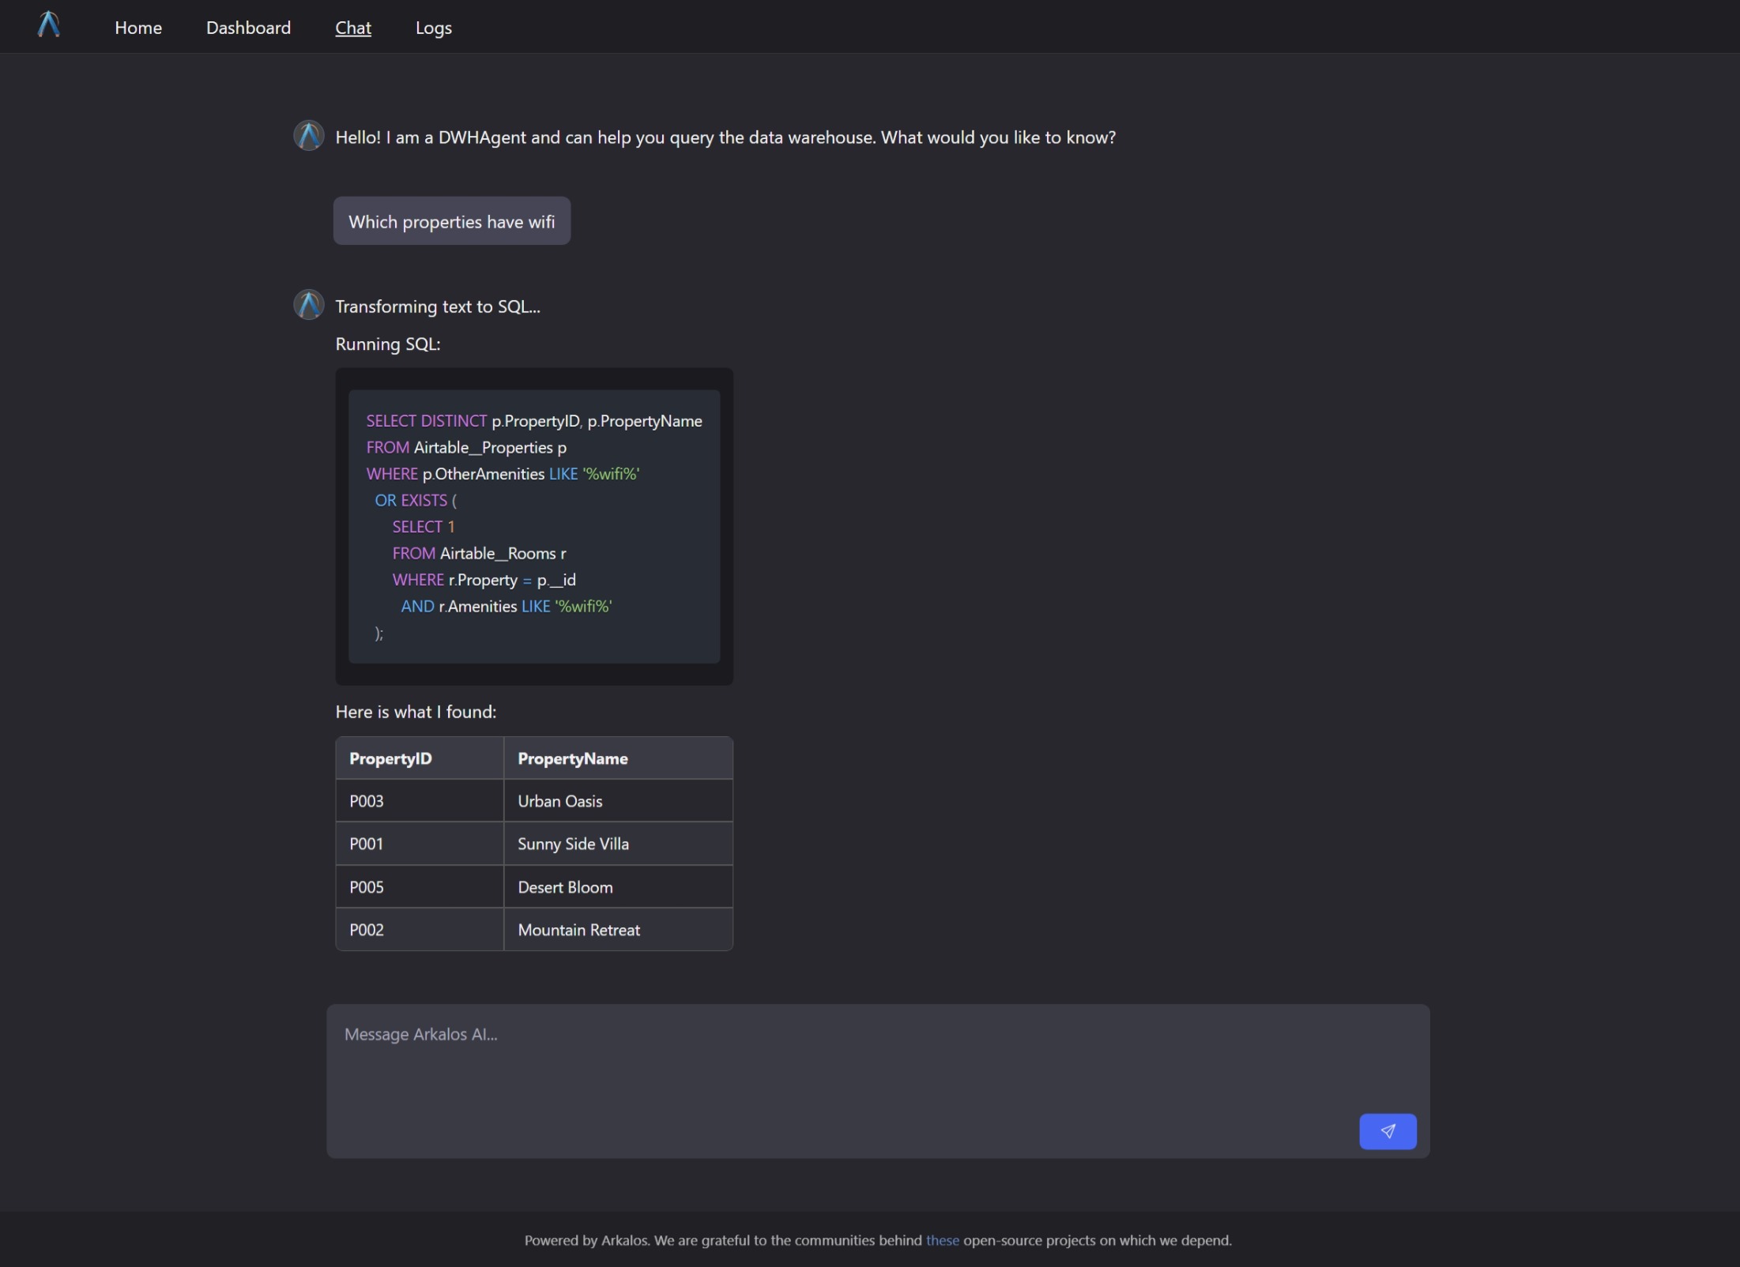Select the Chat tab

(352, 28)
